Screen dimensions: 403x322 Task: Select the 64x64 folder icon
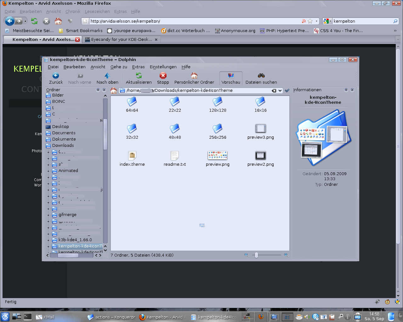click(x=132, y=102)
